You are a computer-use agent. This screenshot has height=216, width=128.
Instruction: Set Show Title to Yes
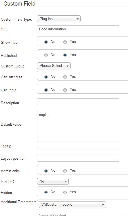coord(65,42)
